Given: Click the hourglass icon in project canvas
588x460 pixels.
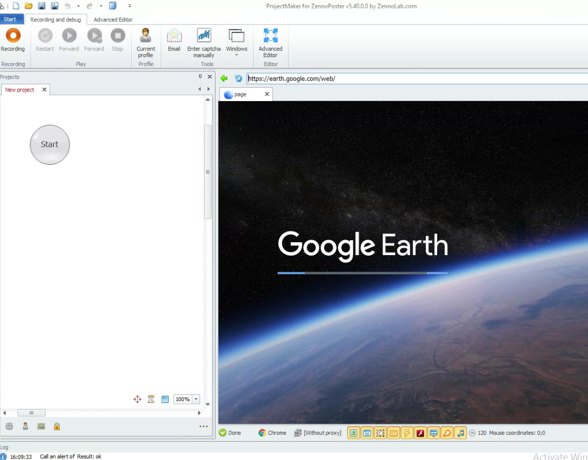Looking at the screenshot, I should (x=151, y=399).
